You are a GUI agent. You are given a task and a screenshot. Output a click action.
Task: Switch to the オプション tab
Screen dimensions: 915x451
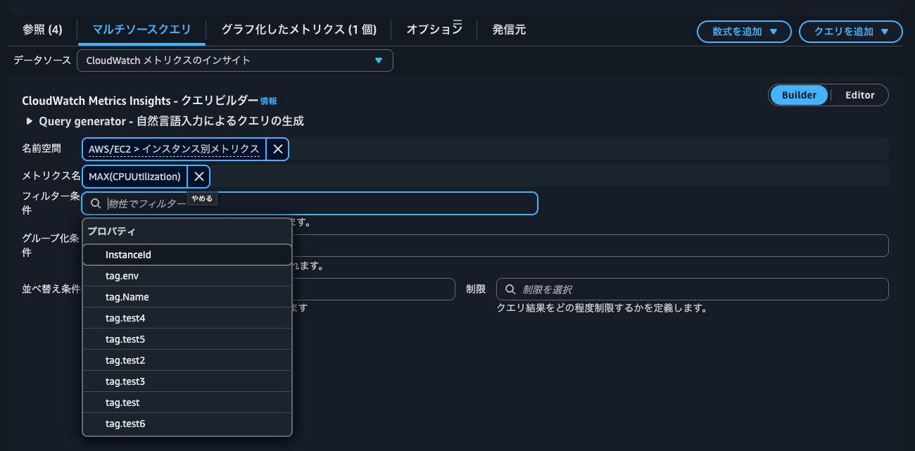(x=434, y=30)
